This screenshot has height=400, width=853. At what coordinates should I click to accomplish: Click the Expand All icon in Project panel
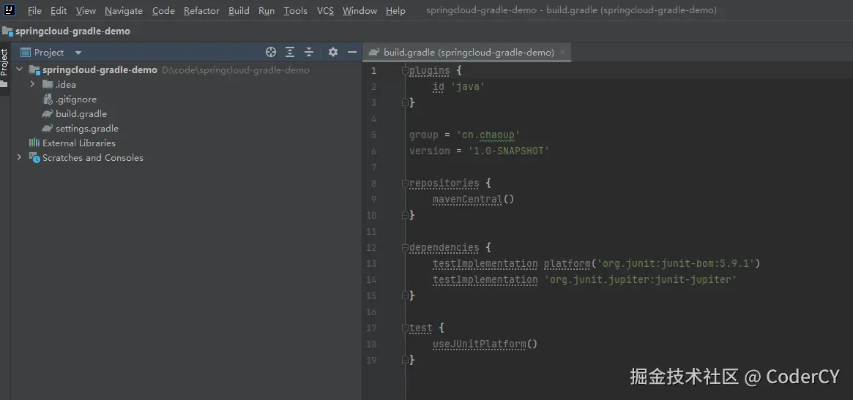290,52
